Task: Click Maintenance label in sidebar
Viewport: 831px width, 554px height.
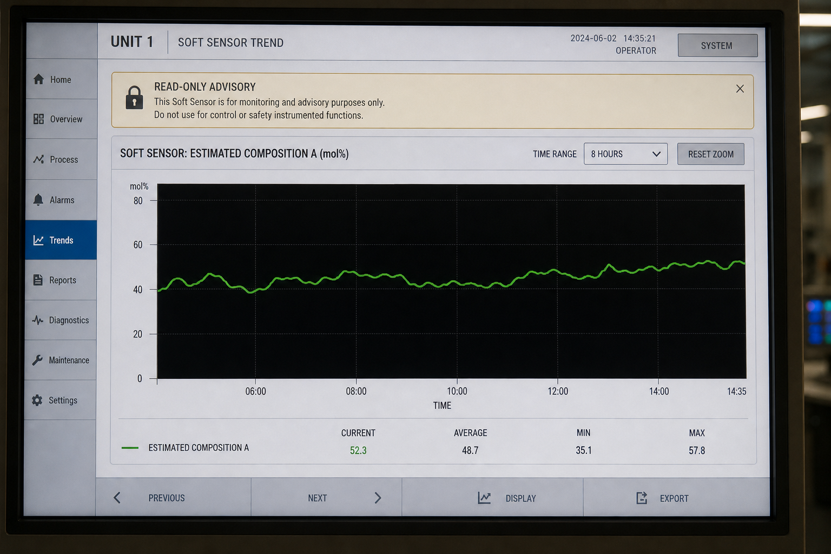Action: pos(69,360)
